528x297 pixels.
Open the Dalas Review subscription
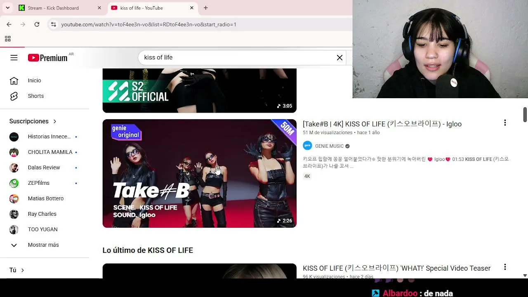45,167
